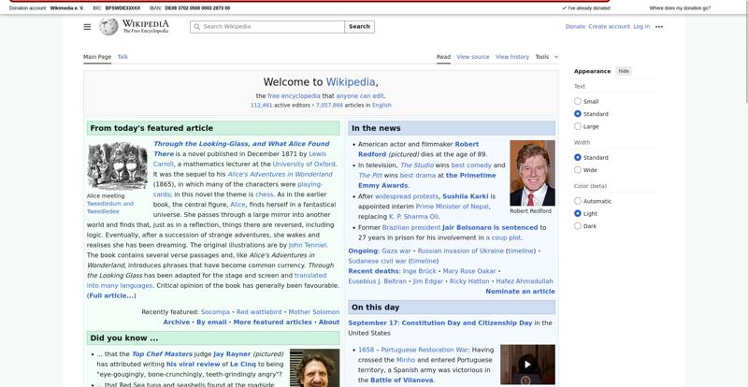Open the hamburger main menu icon
The image size is (748, 387).
[x=87, y=27]
